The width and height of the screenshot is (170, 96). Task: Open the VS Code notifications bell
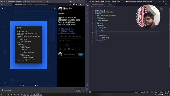pos(168,92)
